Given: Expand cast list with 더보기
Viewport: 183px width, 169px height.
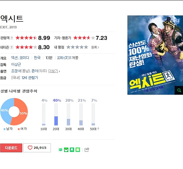Looking at the screenshot, I should coord(54,71).
